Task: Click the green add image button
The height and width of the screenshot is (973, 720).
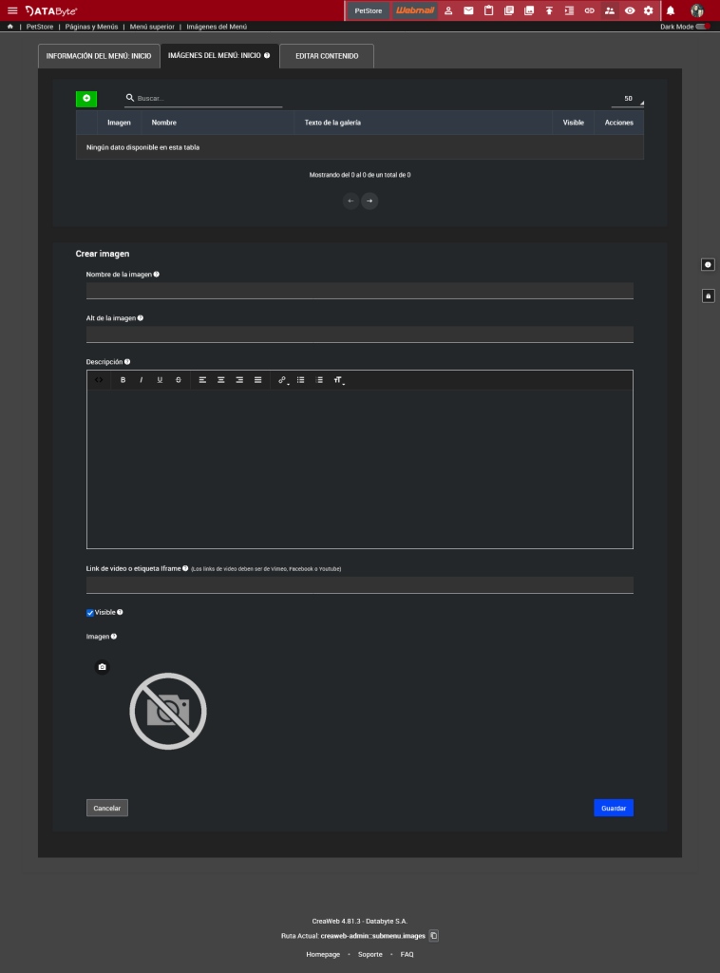Action: (86, 99)
